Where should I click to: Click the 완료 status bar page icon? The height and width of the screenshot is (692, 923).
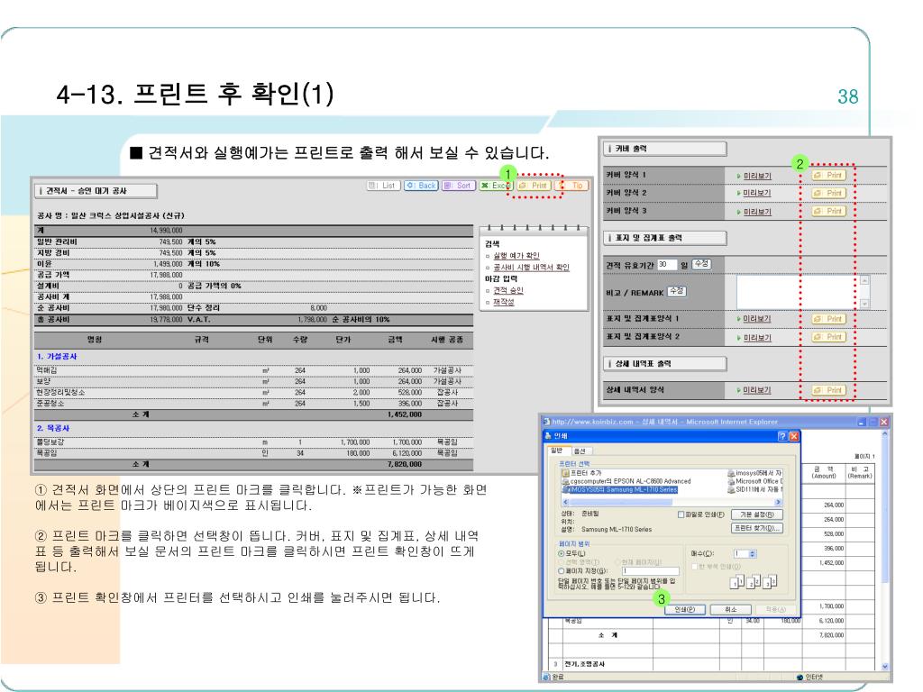pyautogui.click(x=545, y=678)
